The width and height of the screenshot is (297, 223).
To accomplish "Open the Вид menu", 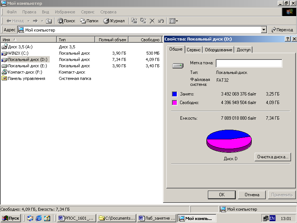I will click(x=45, y=12).
